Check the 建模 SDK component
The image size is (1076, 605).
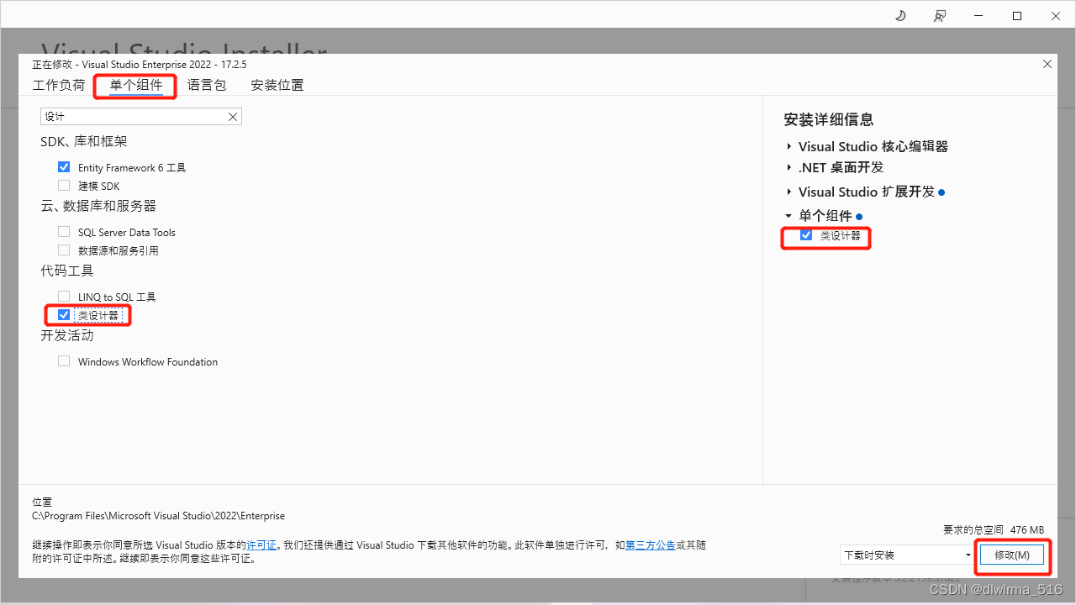[64, 185]
